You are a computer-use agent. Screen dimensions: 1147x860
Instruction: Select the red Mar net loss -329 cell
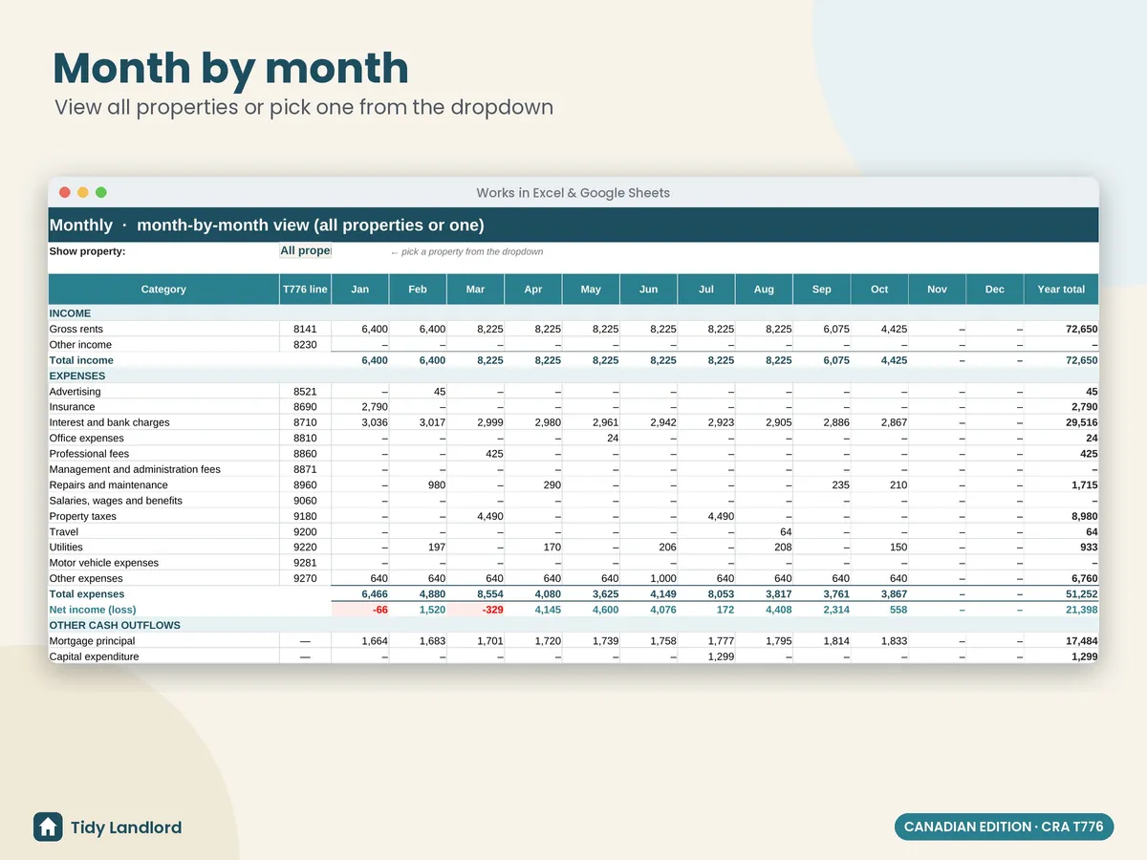click(x=476, y=610)
